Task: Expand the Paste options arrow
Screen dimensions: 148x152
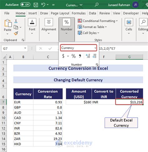Action: [x=7, y=34]
